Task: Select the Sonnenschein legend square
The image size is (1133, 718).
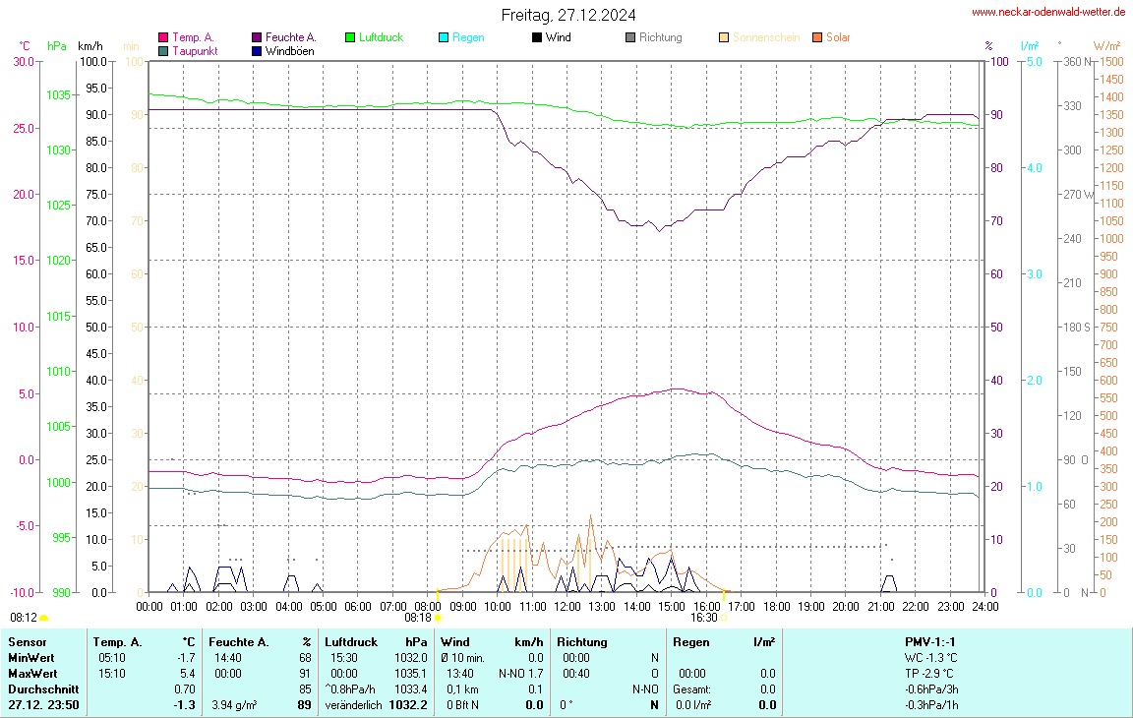Action: coord(724,38)
